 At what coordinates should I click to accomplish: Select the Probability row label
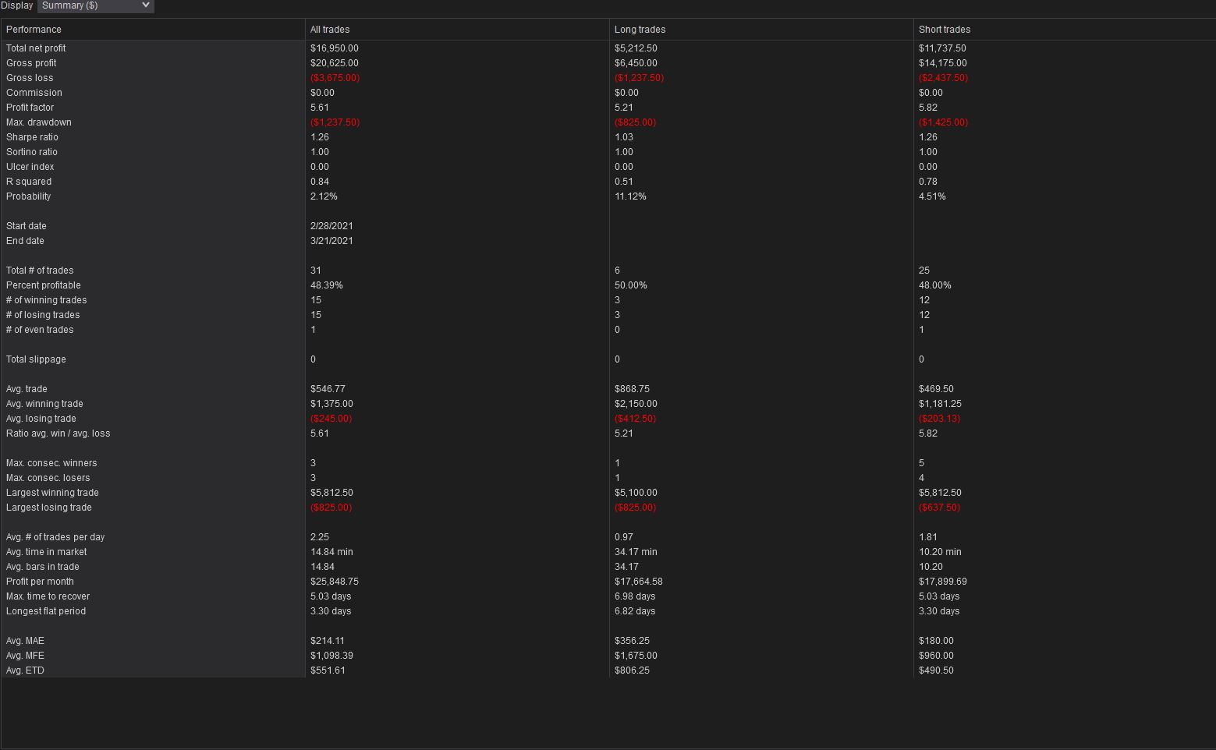tap(28, 196)
